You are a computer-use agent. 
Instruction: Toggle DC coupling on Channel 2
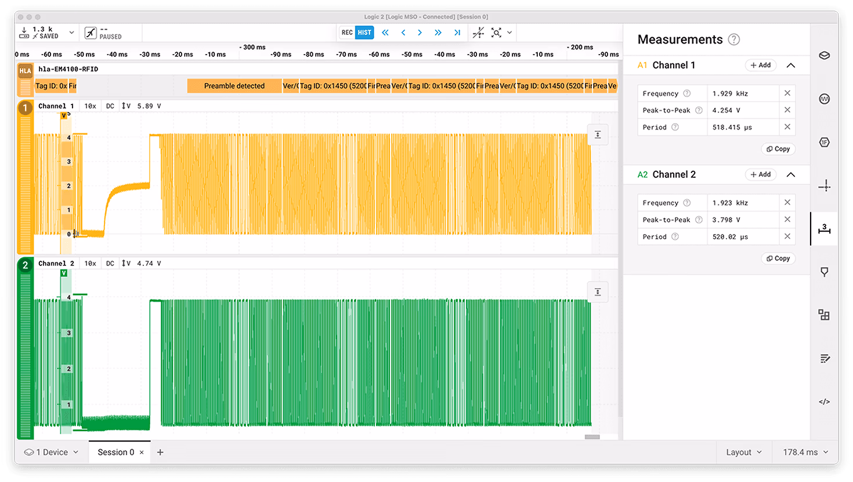coord(110,263)
